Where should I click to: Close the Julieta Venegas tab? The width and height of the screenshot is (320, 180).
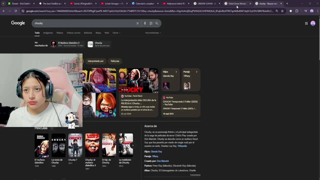click(x=127, y=3)
